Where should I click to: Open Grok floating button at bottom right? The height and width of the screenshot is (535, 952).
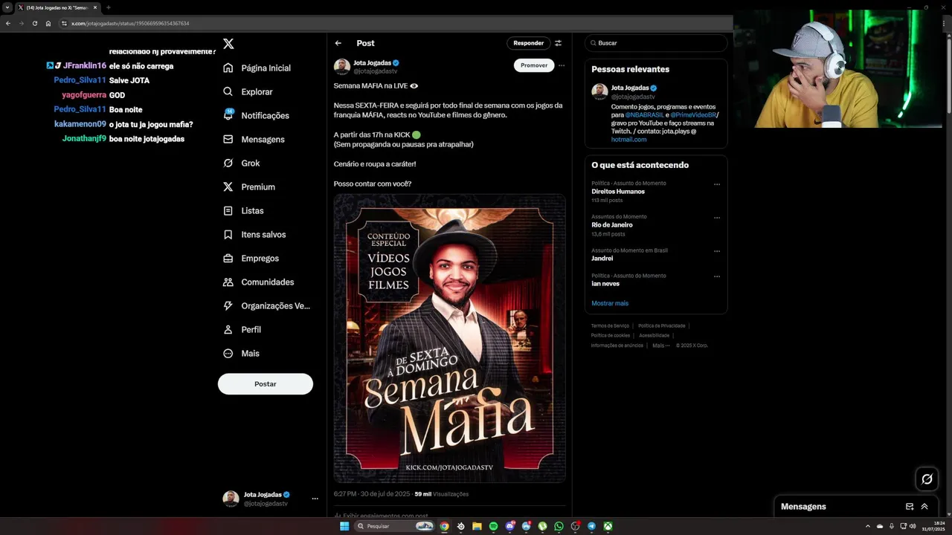pyautogui.click(x=927, y=479)
